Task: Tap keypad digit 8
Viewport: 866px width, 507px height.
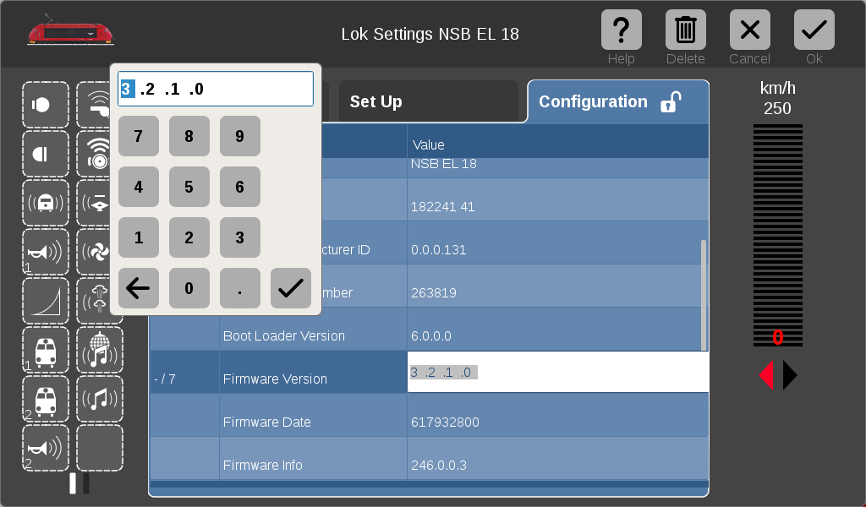Action: [x=189, y=136]
